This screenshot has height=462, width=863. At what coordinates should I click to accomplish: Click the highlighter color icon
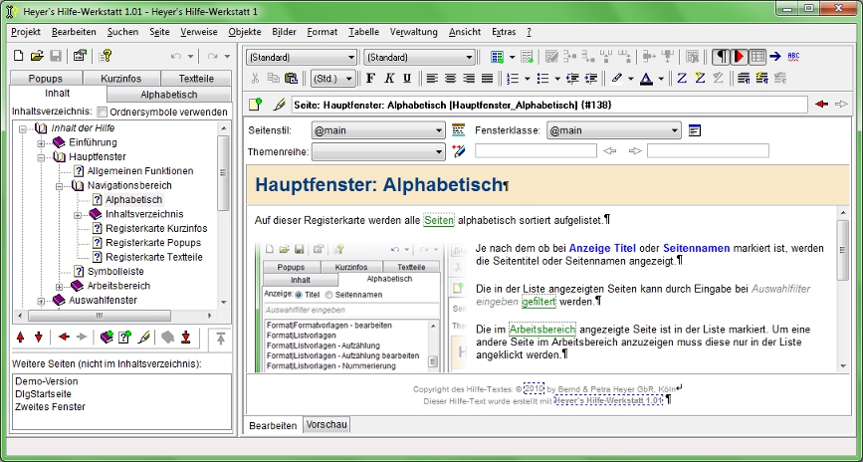617,79
